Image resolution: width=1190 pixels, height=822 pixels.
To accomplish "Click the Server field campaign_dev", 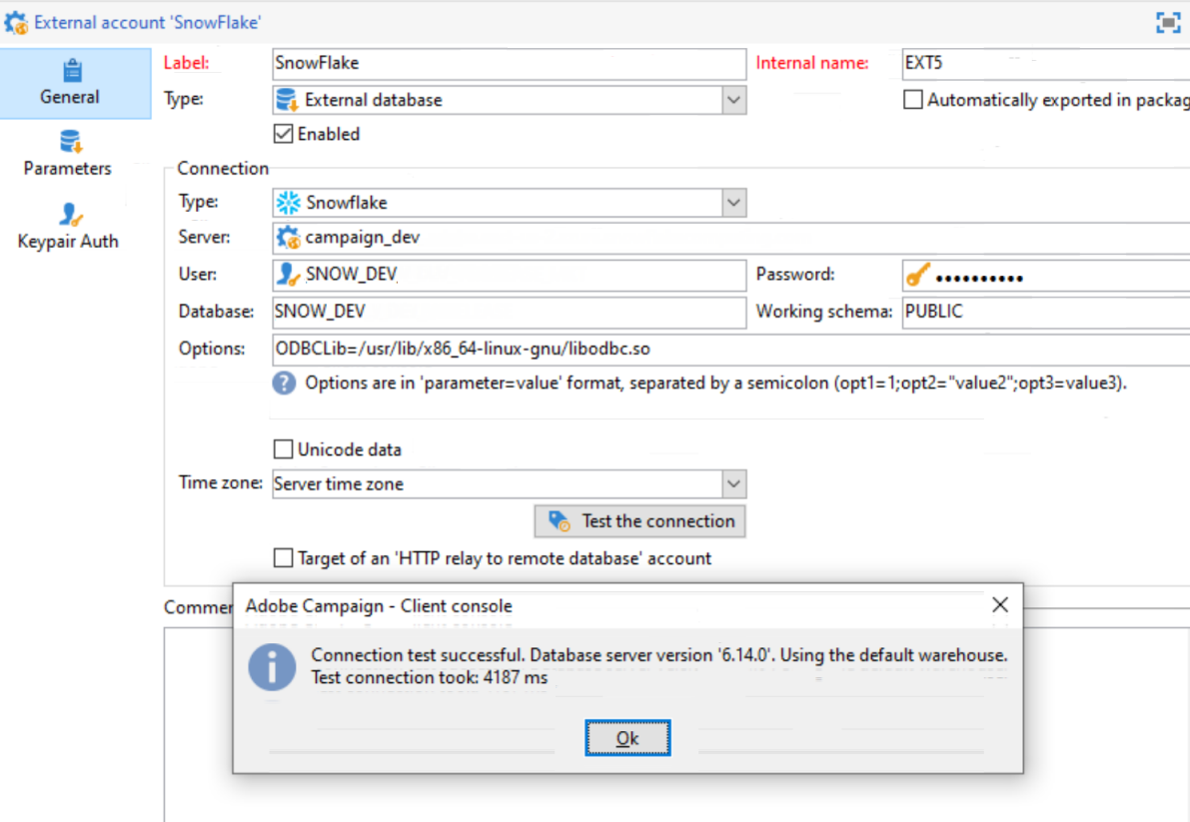I will coord(730,238).
